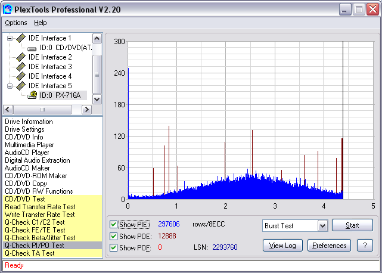382x273 pixels.
Task: Open the Options menu
Action: tap(16, 23)
